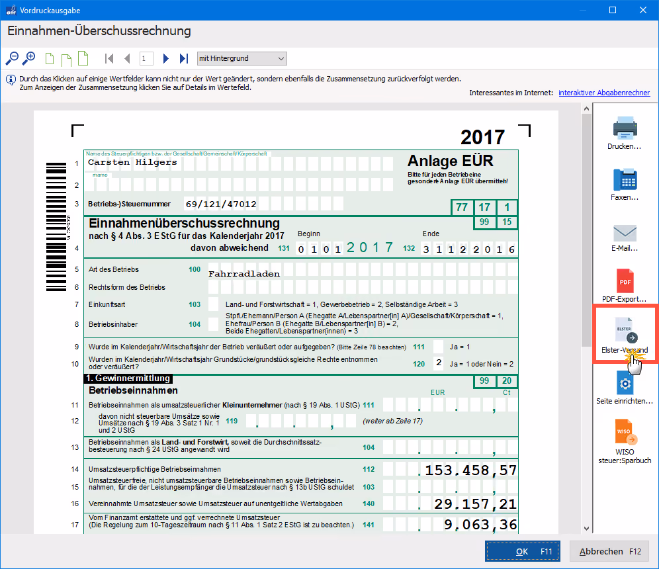Select the largest page view icon
This screenshot has width=659, height=569.
(x=83, y=58)
